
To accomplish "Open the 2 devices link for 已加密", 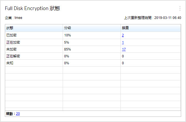I will pyautogui.click(x=123, y=35).
